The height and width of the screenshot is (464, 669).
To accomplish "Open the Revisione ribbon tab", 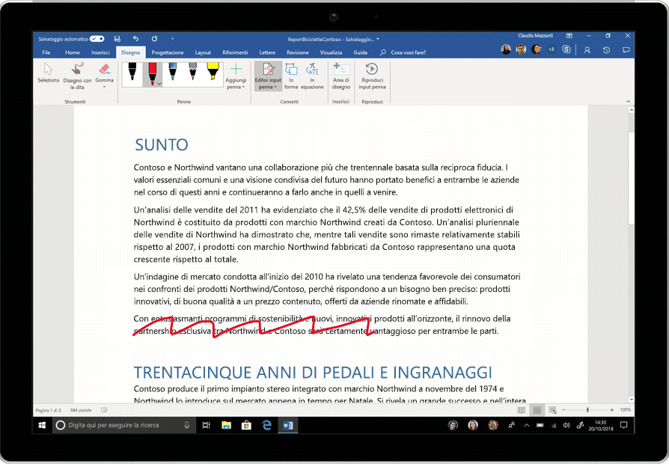I will (297, 52).
